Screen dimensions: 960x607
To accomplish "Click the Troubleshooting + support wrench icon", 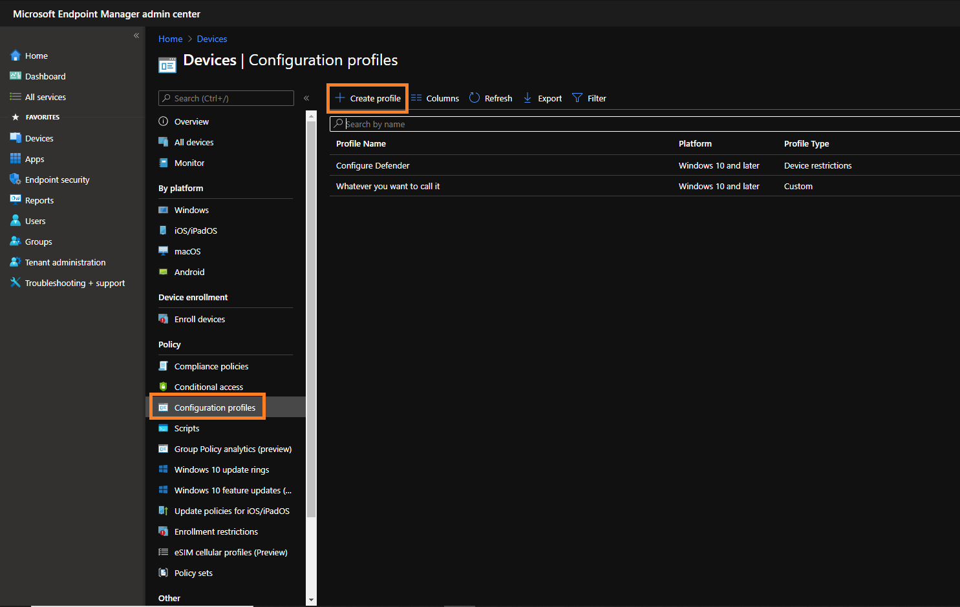I will click(16, 283).
